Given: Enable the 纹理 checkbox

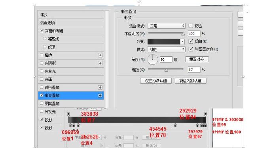Looking at the screenshot, I should tap(45, 46).
